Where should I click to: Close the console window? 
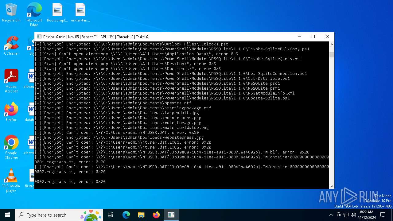tap(327, 37)
